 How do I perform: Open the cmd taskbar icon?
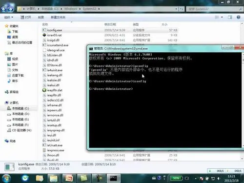click(113, 178)
